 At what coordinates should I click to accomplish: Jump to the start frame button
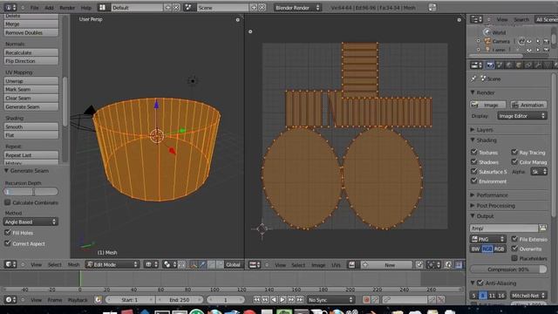[x=256, y=300]
